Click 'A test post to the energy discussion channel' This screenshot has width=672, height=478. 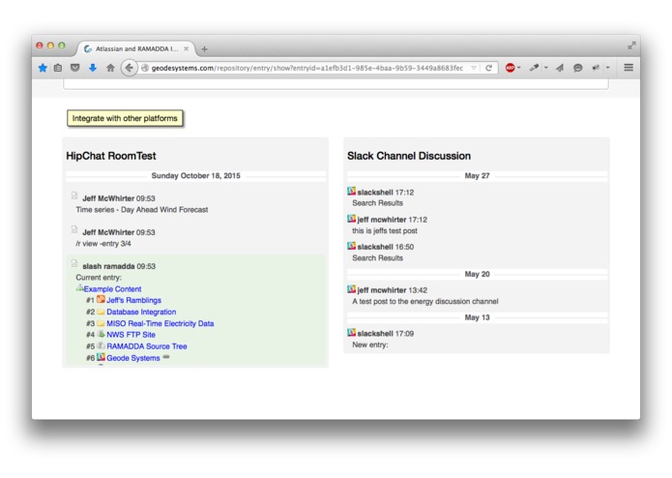(x=425, y=301)
